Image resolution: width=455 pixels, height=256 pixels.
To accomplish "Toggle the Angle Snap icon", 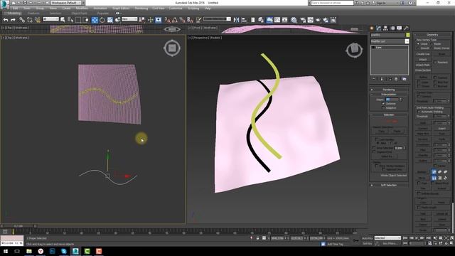I will 175,20.
